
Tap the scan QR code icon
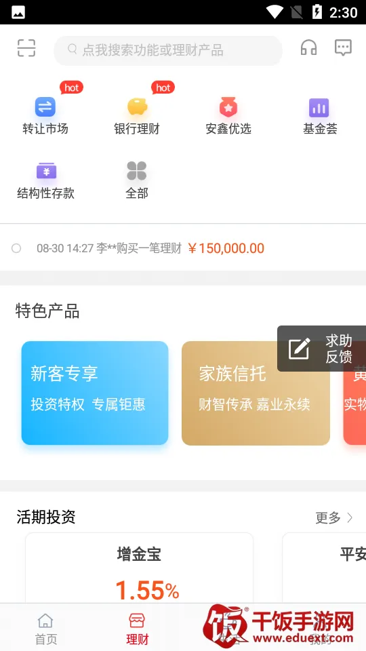coord(26,48)
